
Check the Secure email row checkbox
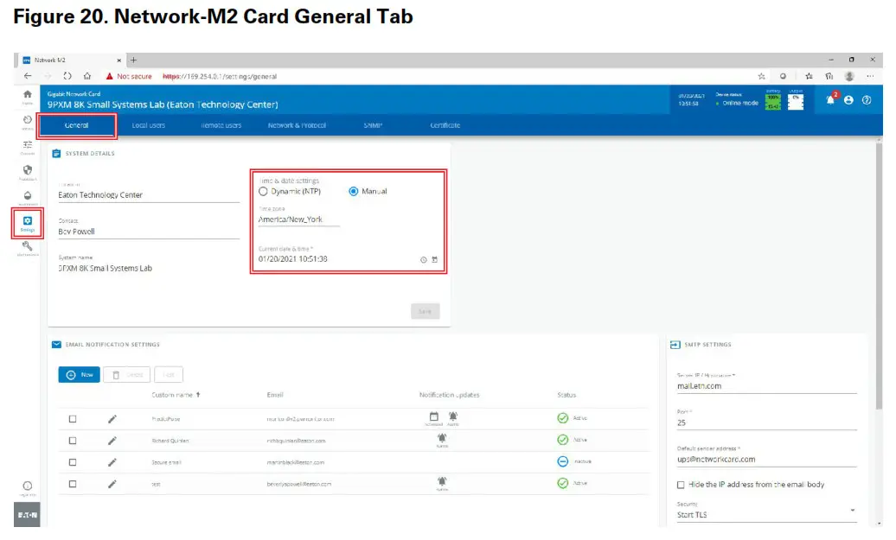(x=73, y=462)
